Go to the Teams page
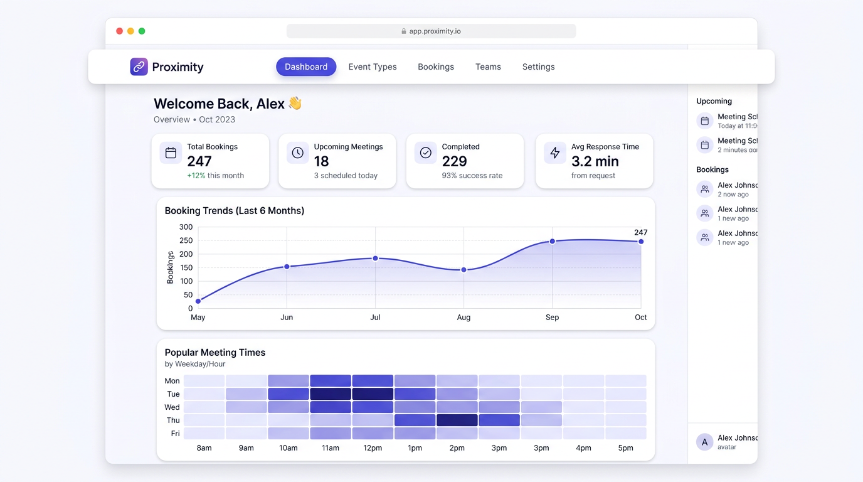 488,66
